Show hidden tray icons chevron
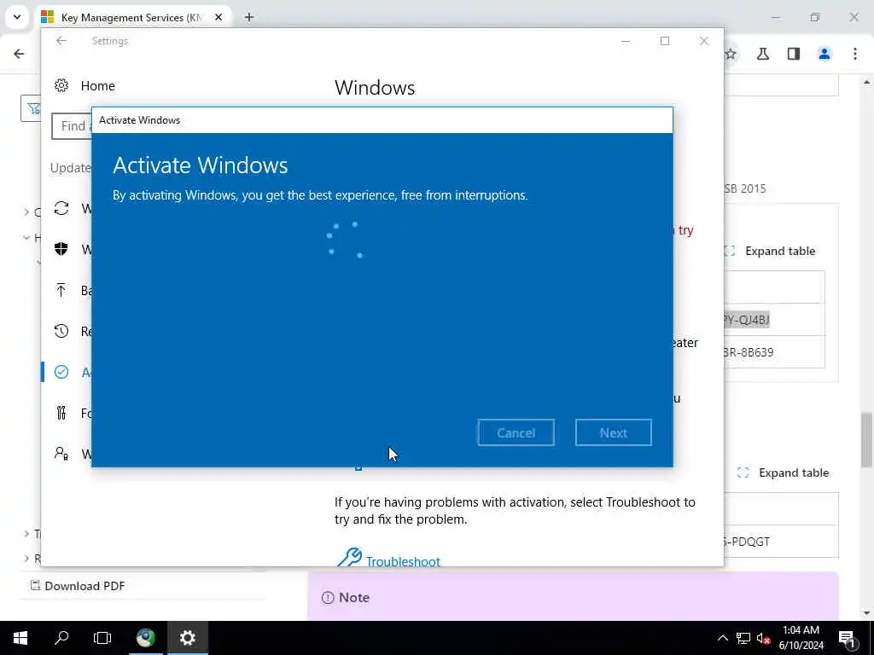Screen dimensions: 874x655 pos(722,638)
